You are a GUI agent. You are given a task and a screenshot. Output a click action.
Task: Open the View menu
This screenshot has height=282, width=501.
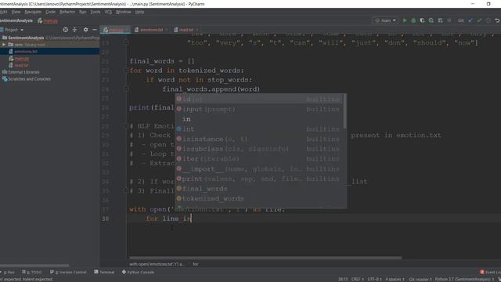click(16, 12)
